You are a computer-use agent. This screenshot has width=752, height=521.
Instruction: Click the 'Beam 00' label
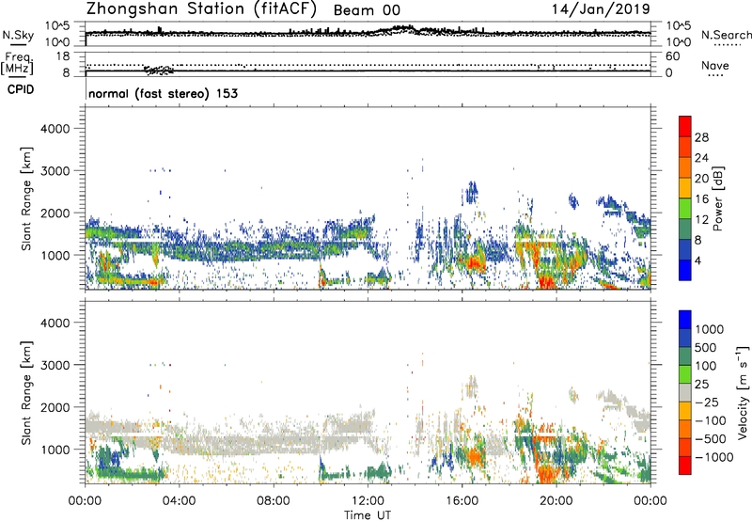(367, 10)
